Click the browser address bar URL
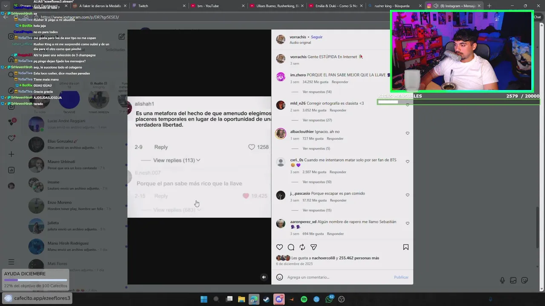 pyautogui.click(x=80, y=17)
